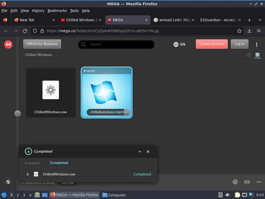This screenshot has height=199, width=265.
Task: Focus the MEGA search field
Action: coord(116,45)
